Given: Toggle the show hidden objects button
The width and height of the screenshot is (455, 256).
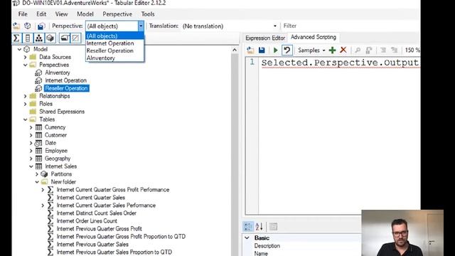Looking at the screenshot, I should tap(75, 38).
